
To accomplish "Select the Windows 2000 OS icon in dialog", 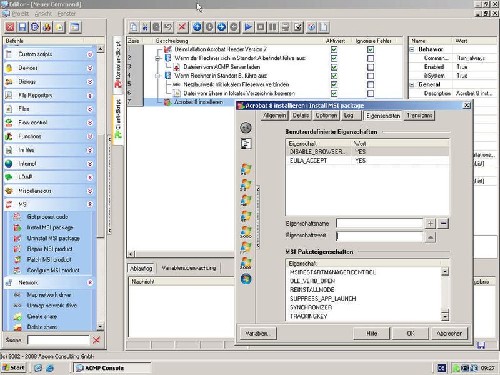I will click(x=246, y=232).
